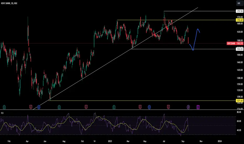Click the HDFCBANK 1563.70 last price label
The height and width of the screenshot is (144, 244).
tap(235, 43)
